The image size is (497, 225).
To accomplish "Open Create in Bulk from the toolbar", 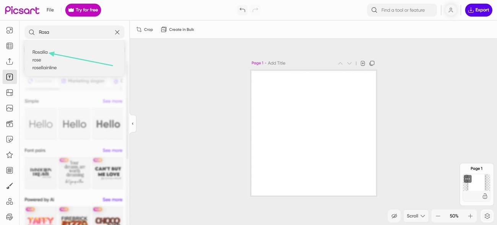I will point(177,29).
